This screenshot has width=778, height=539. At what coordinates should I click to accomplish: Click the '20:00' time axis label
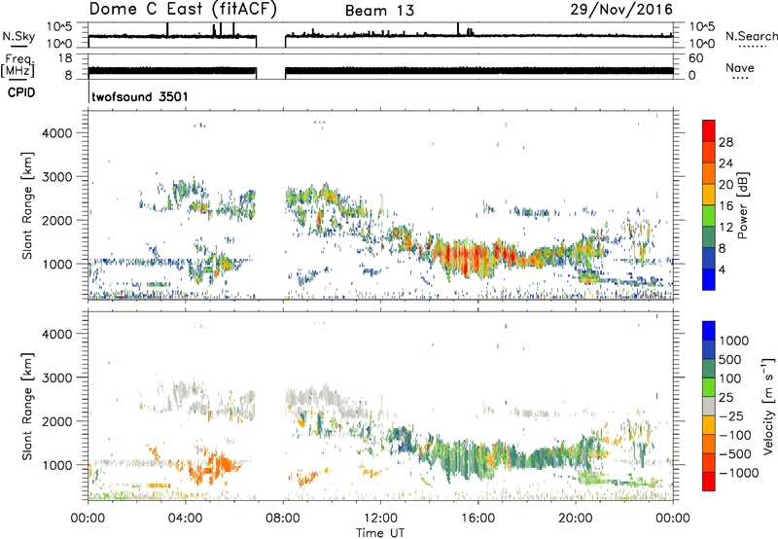(x=575, y=519)
